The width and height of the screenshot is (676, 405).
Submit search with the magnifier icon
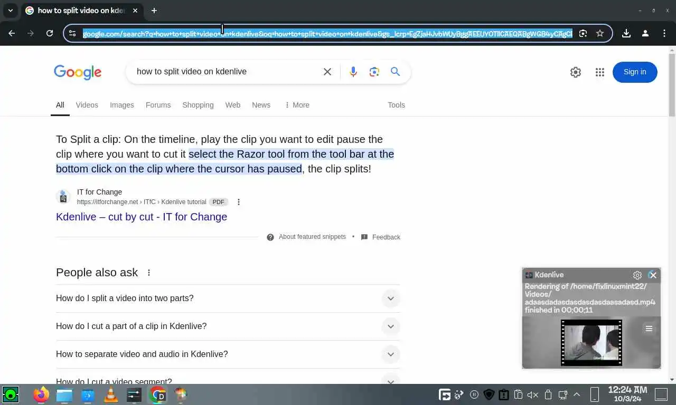click(395, 72)
